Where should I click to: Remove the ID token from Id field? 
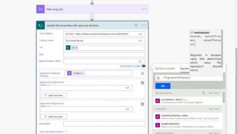pos(77,48)
